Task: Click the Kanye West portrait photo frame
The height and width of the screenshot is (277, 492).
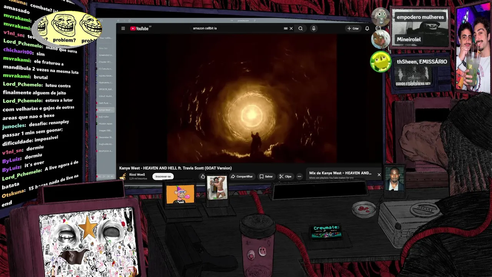Action: [x=394, y=179]
